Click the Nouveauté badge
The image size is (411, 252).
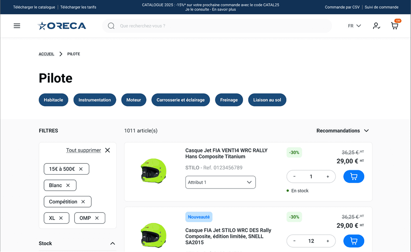199,217
